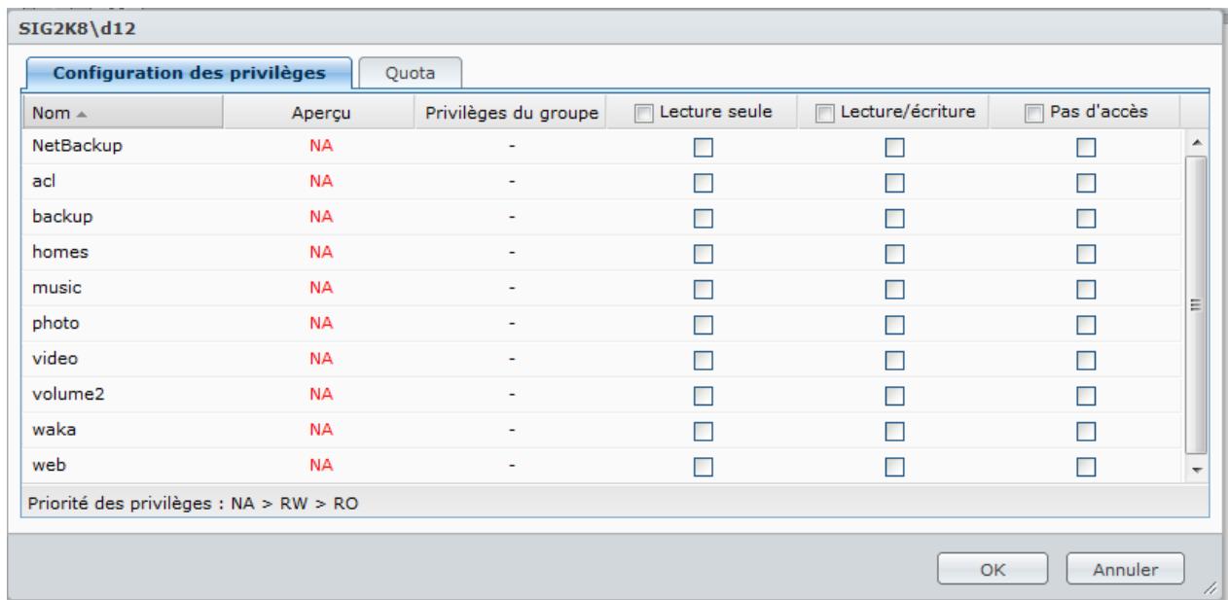Check the Lecture seule header checkbox
The image size is (1228, 600).
pos(641,114)
